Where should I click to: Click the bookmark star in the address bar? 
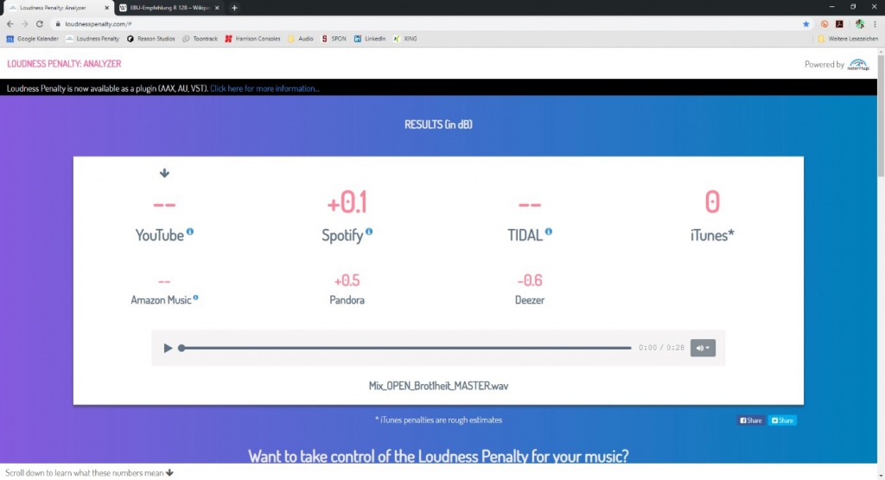point(806,24)
